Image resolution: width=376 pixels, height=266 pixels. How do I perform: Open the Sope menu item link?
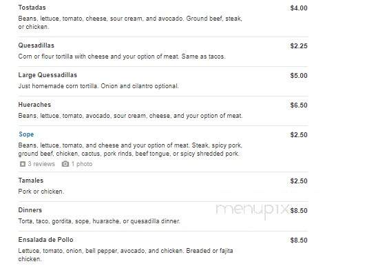[x=26, y=134]
